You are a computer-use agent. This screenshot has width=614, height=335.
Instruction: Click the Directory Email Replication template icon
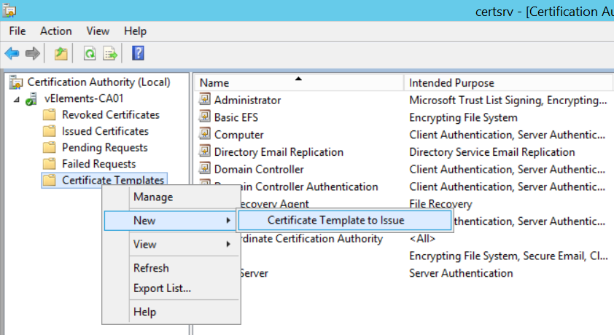204,151
